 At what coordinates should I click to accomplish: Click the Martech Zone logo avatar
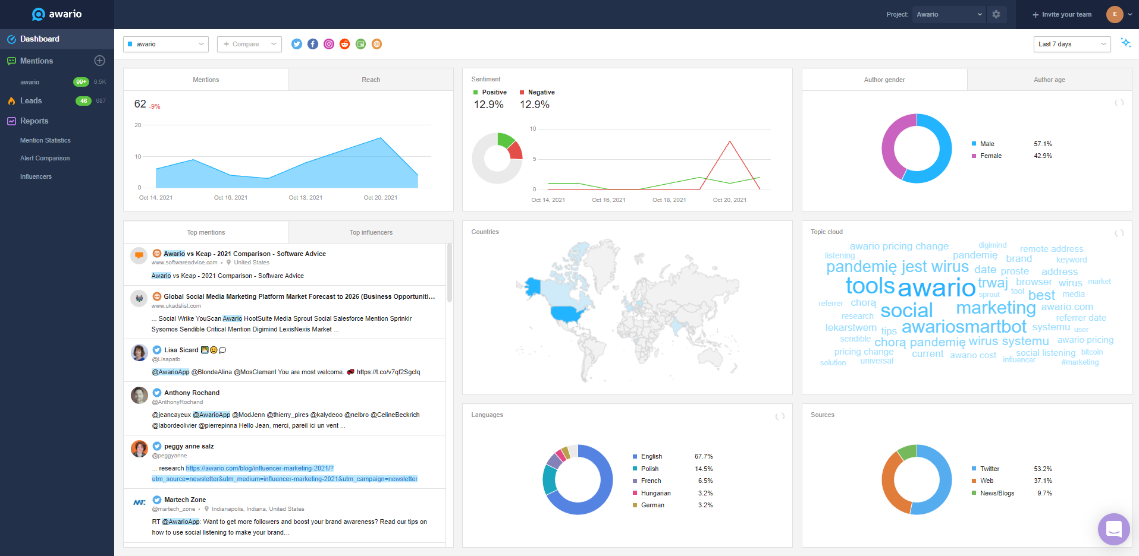pos(139,502)
